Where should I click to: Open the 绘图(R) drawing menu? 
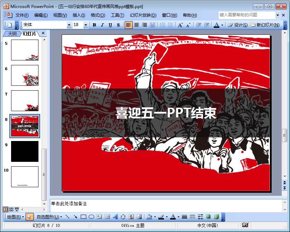15,217
